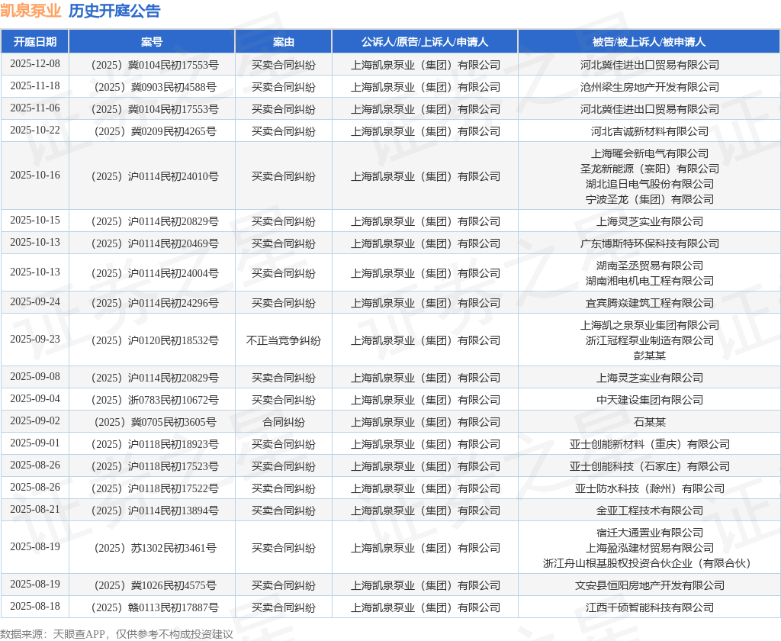Image resolution: width=781 pixels, height=641 pixels.
Task: Click date cell 2025-10-15
Action: 35,221
